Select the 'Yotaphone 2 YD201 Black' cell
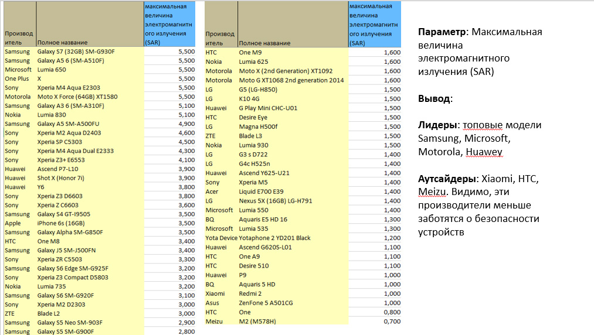The height and width of the screenshot is (335, 594). (x=293, y=238)
